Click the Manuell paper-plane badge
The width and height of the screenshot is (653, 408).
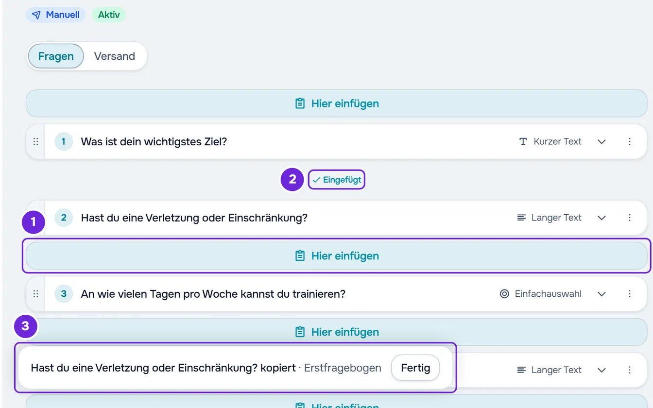tap(55, 15)
